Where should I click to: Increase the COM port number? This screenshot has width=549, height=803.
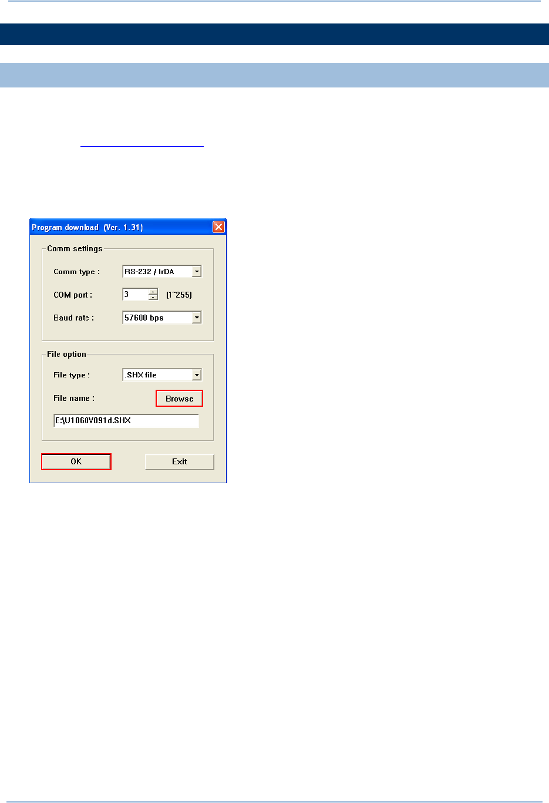point(153,292)
